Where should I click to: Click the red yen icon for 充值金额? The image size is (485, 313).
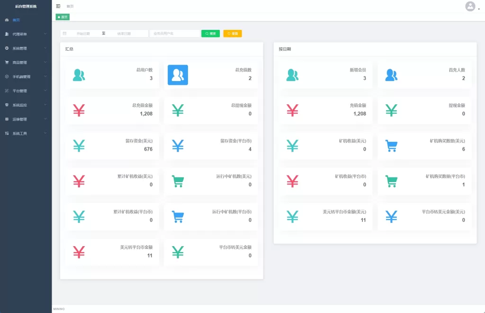[x=292, y=110]
